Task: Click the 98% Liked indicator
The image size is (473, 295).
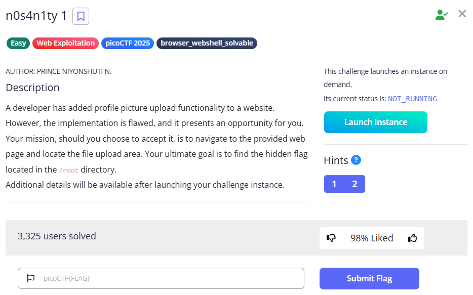Action: [x=372, y=237]
